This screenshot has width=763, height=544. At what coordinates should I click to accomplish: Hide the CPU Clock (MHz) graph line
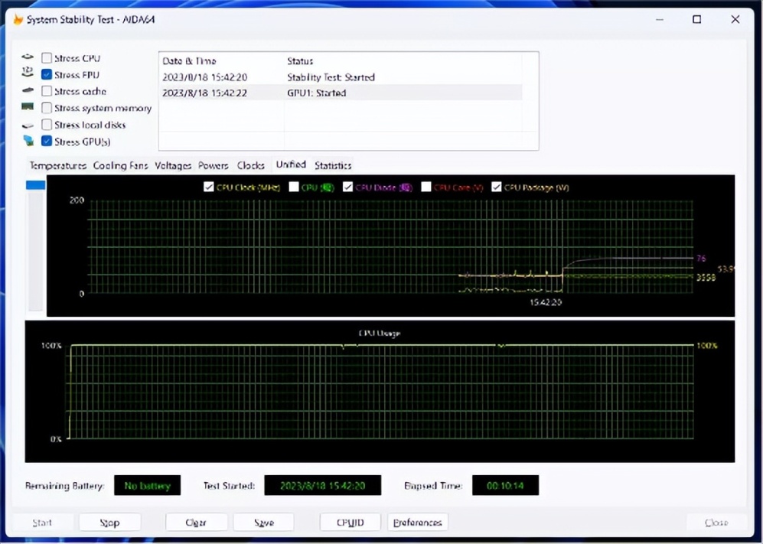click(x=209, y=187)
